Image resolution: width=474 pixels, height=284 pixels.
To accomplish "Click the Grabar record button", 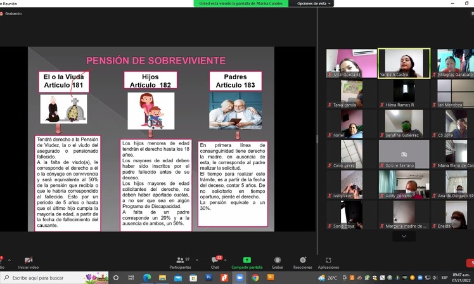I will [x=277, y=262].
